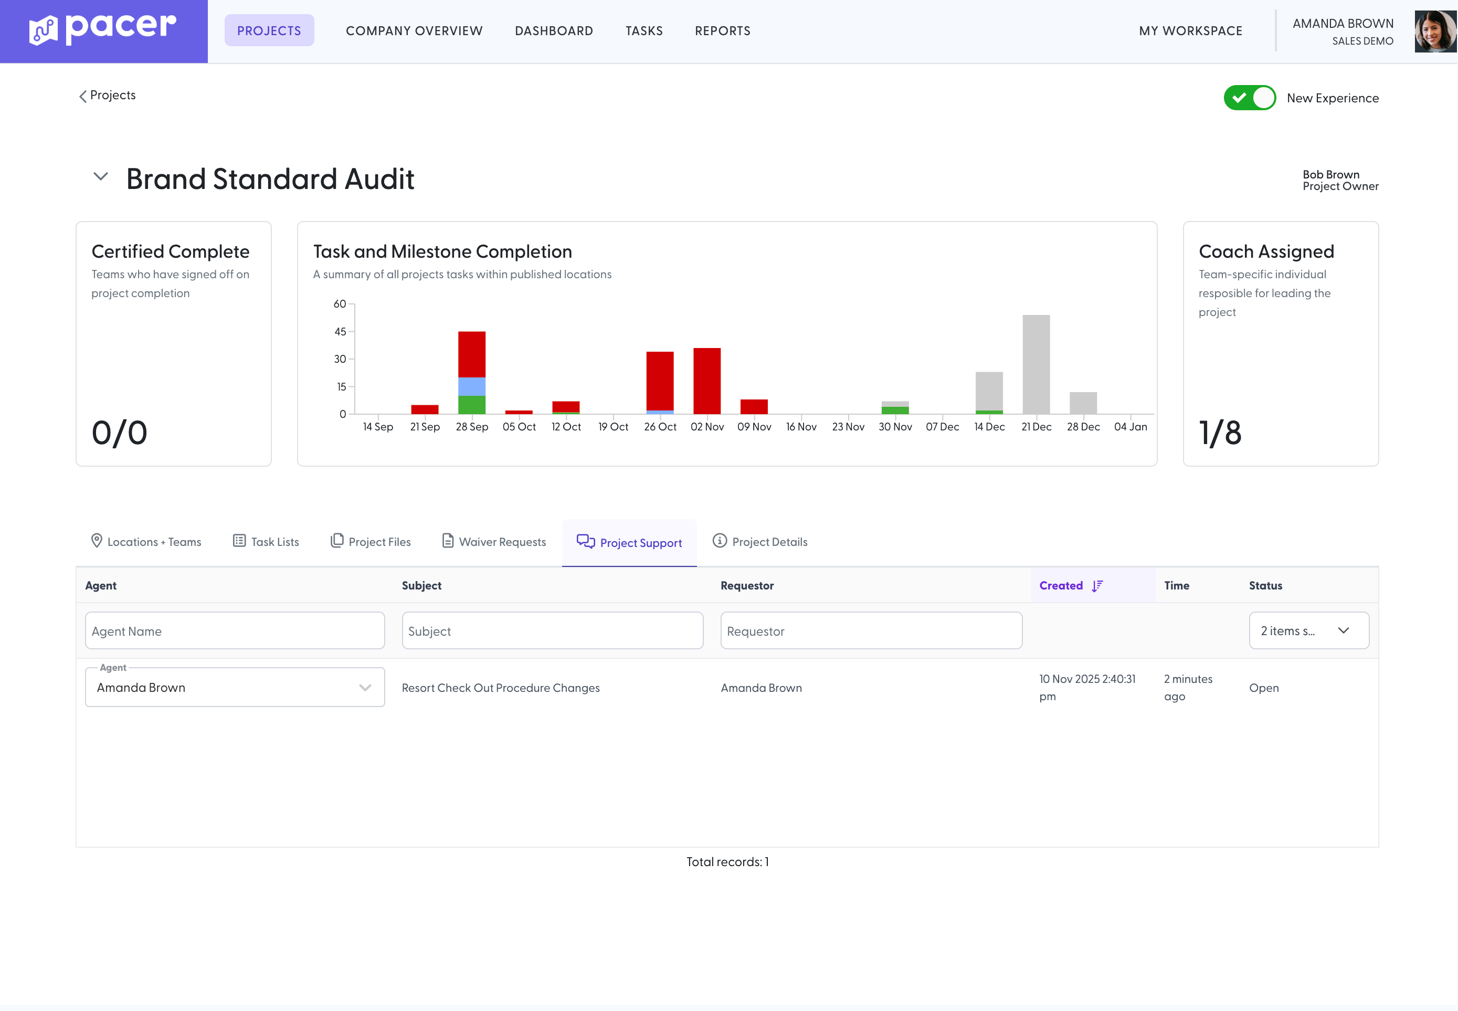Collapse the Brand Standard Audit header chevron
The image size is (1458, 1011).
pyautogui.click(x=101, y=176)
